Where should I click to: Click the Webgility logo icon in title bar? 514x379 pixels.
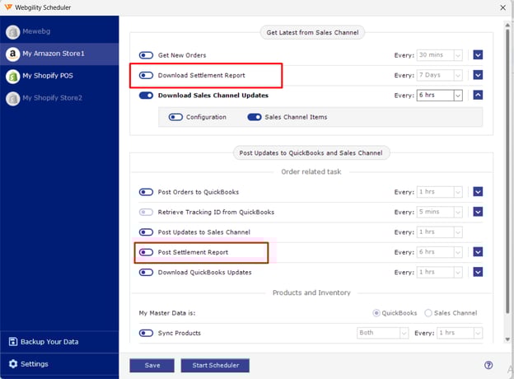click(8, 7)
